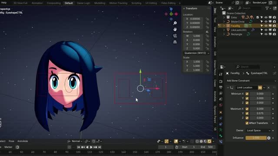This screenshot has width=278, height=156.
Task: Click the timeline End frame field
Action: tap(207, 147)
